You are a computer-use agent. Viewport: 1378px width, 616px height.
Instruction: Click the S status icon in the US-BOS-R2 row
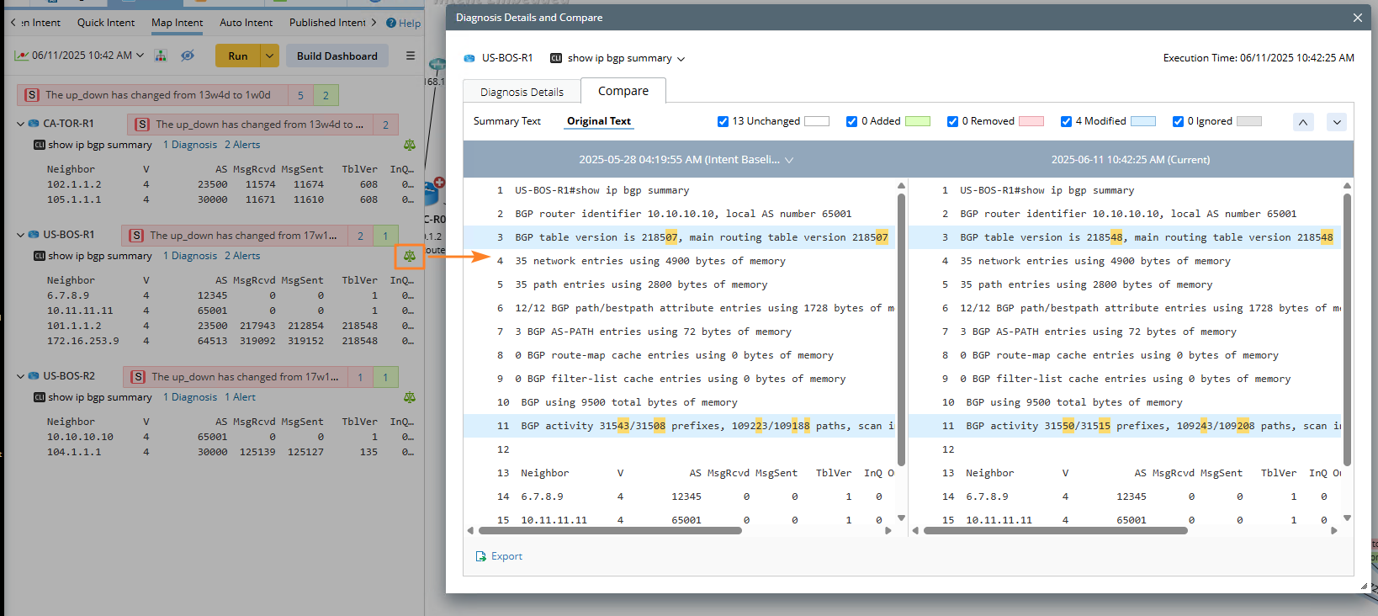(138, 377)
